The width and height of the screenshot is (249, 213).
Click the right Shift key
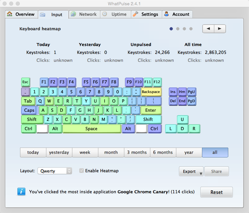click(x=148, y=120)
